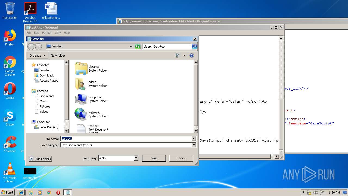Select Desktop in Favorites tree

coord(42,70)
